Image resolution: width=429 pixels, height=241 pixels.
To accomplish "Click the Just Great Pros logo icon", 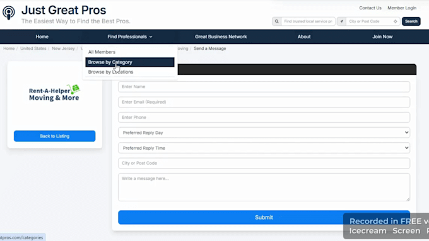I will [8, 13].
